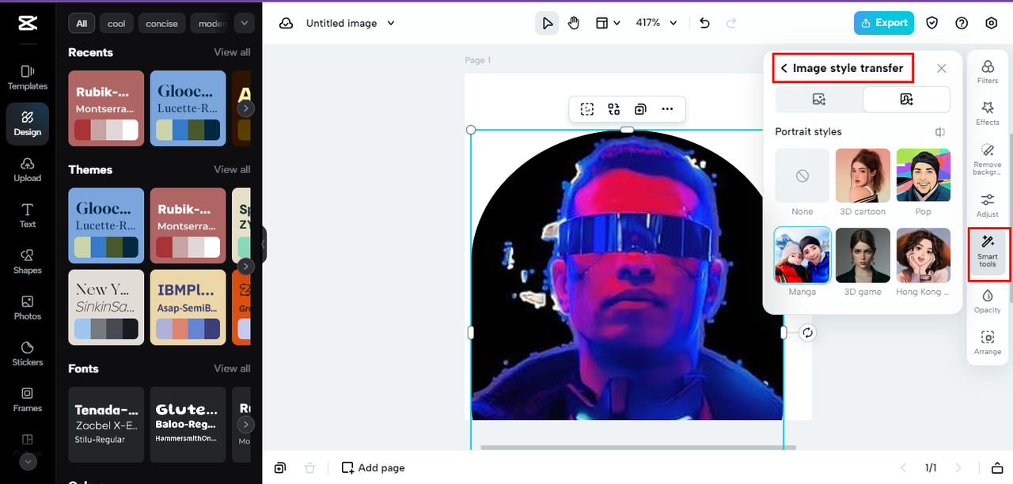Screen dimensions: 1013x484
Task: Click the cloud save status icon
Action: tap(286, 23)
